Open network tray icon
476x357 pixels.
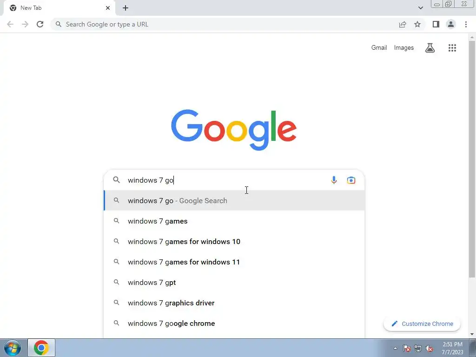418,348
